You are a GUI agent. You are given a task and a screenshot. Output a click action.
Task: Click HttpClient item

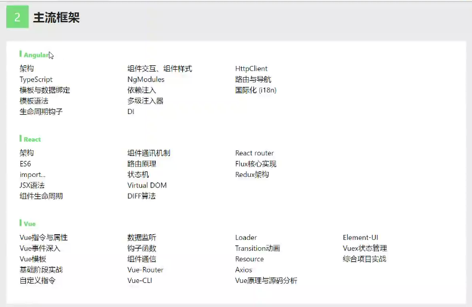(x=251, y=68)
